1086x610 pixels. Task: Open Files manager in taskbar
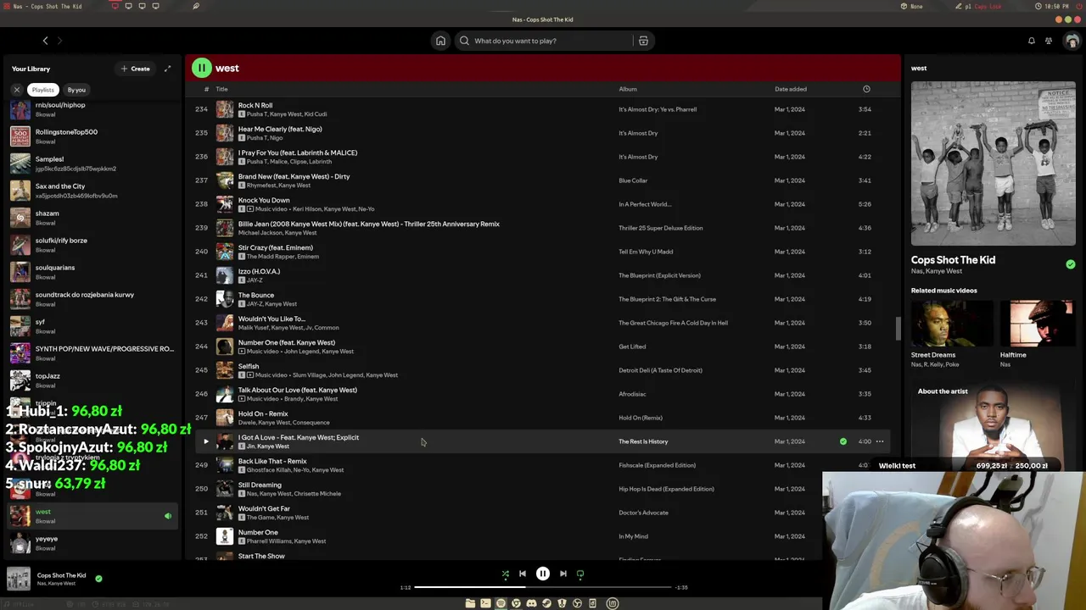coord(470,603)
